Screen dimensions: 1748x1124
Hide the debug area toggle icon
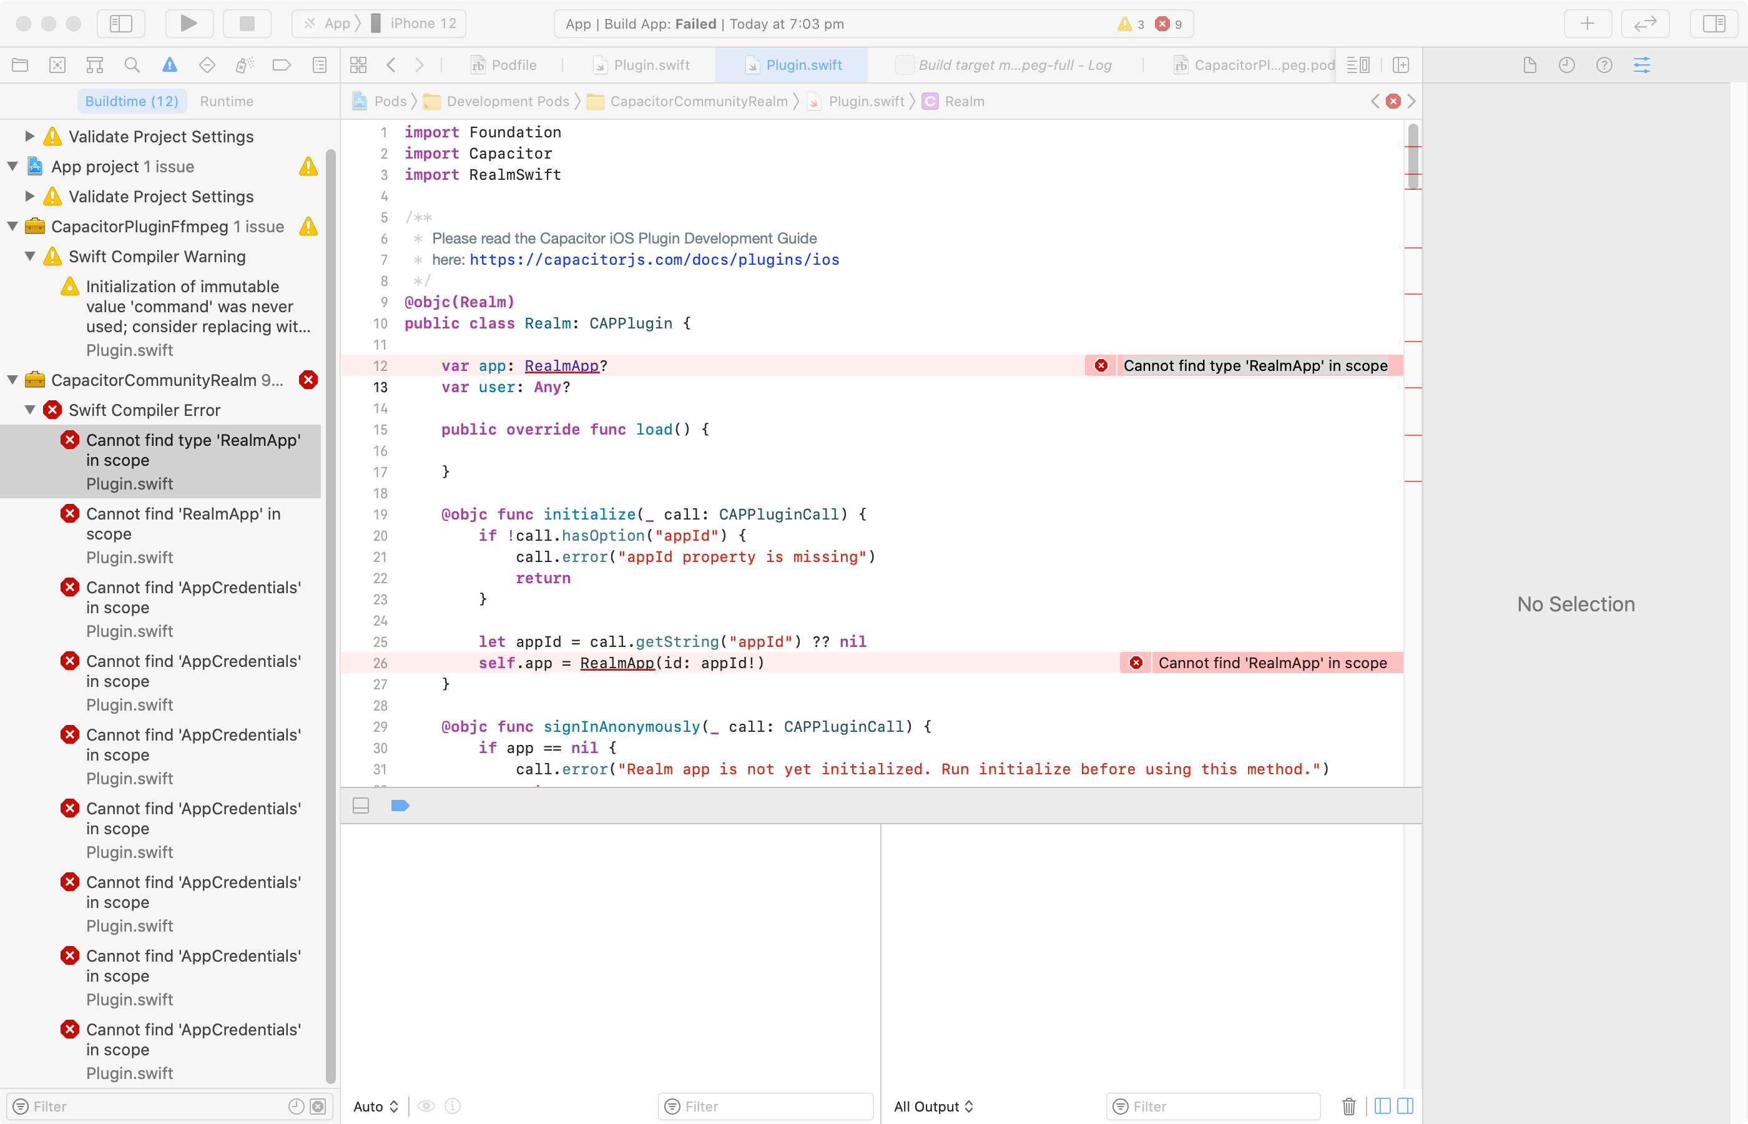coord(360,806)
